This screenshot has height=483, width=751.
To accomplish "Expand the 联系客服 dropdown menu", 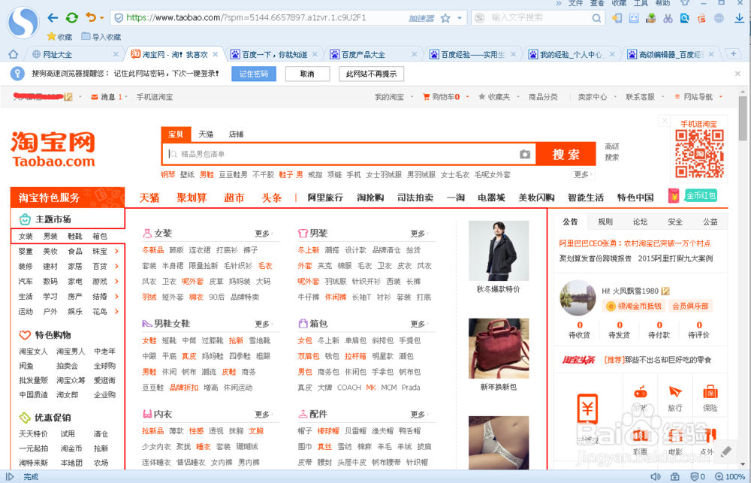I will [x=663, y=97].
